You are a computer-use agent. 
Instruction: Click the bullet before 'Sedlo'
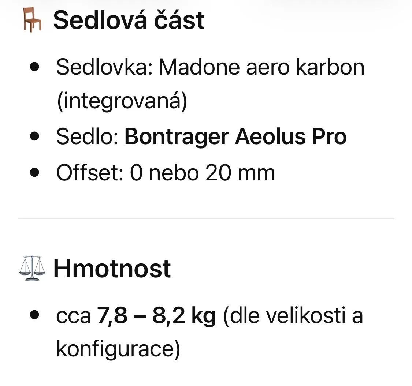coord(35,136)
